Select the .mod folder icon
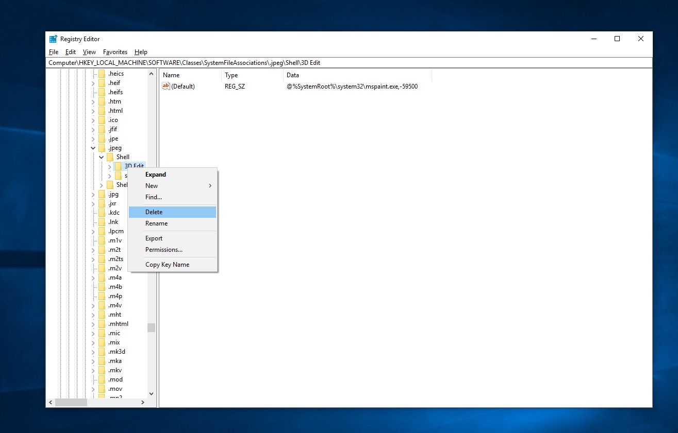The image size is (678, 433). click(102, 379)
